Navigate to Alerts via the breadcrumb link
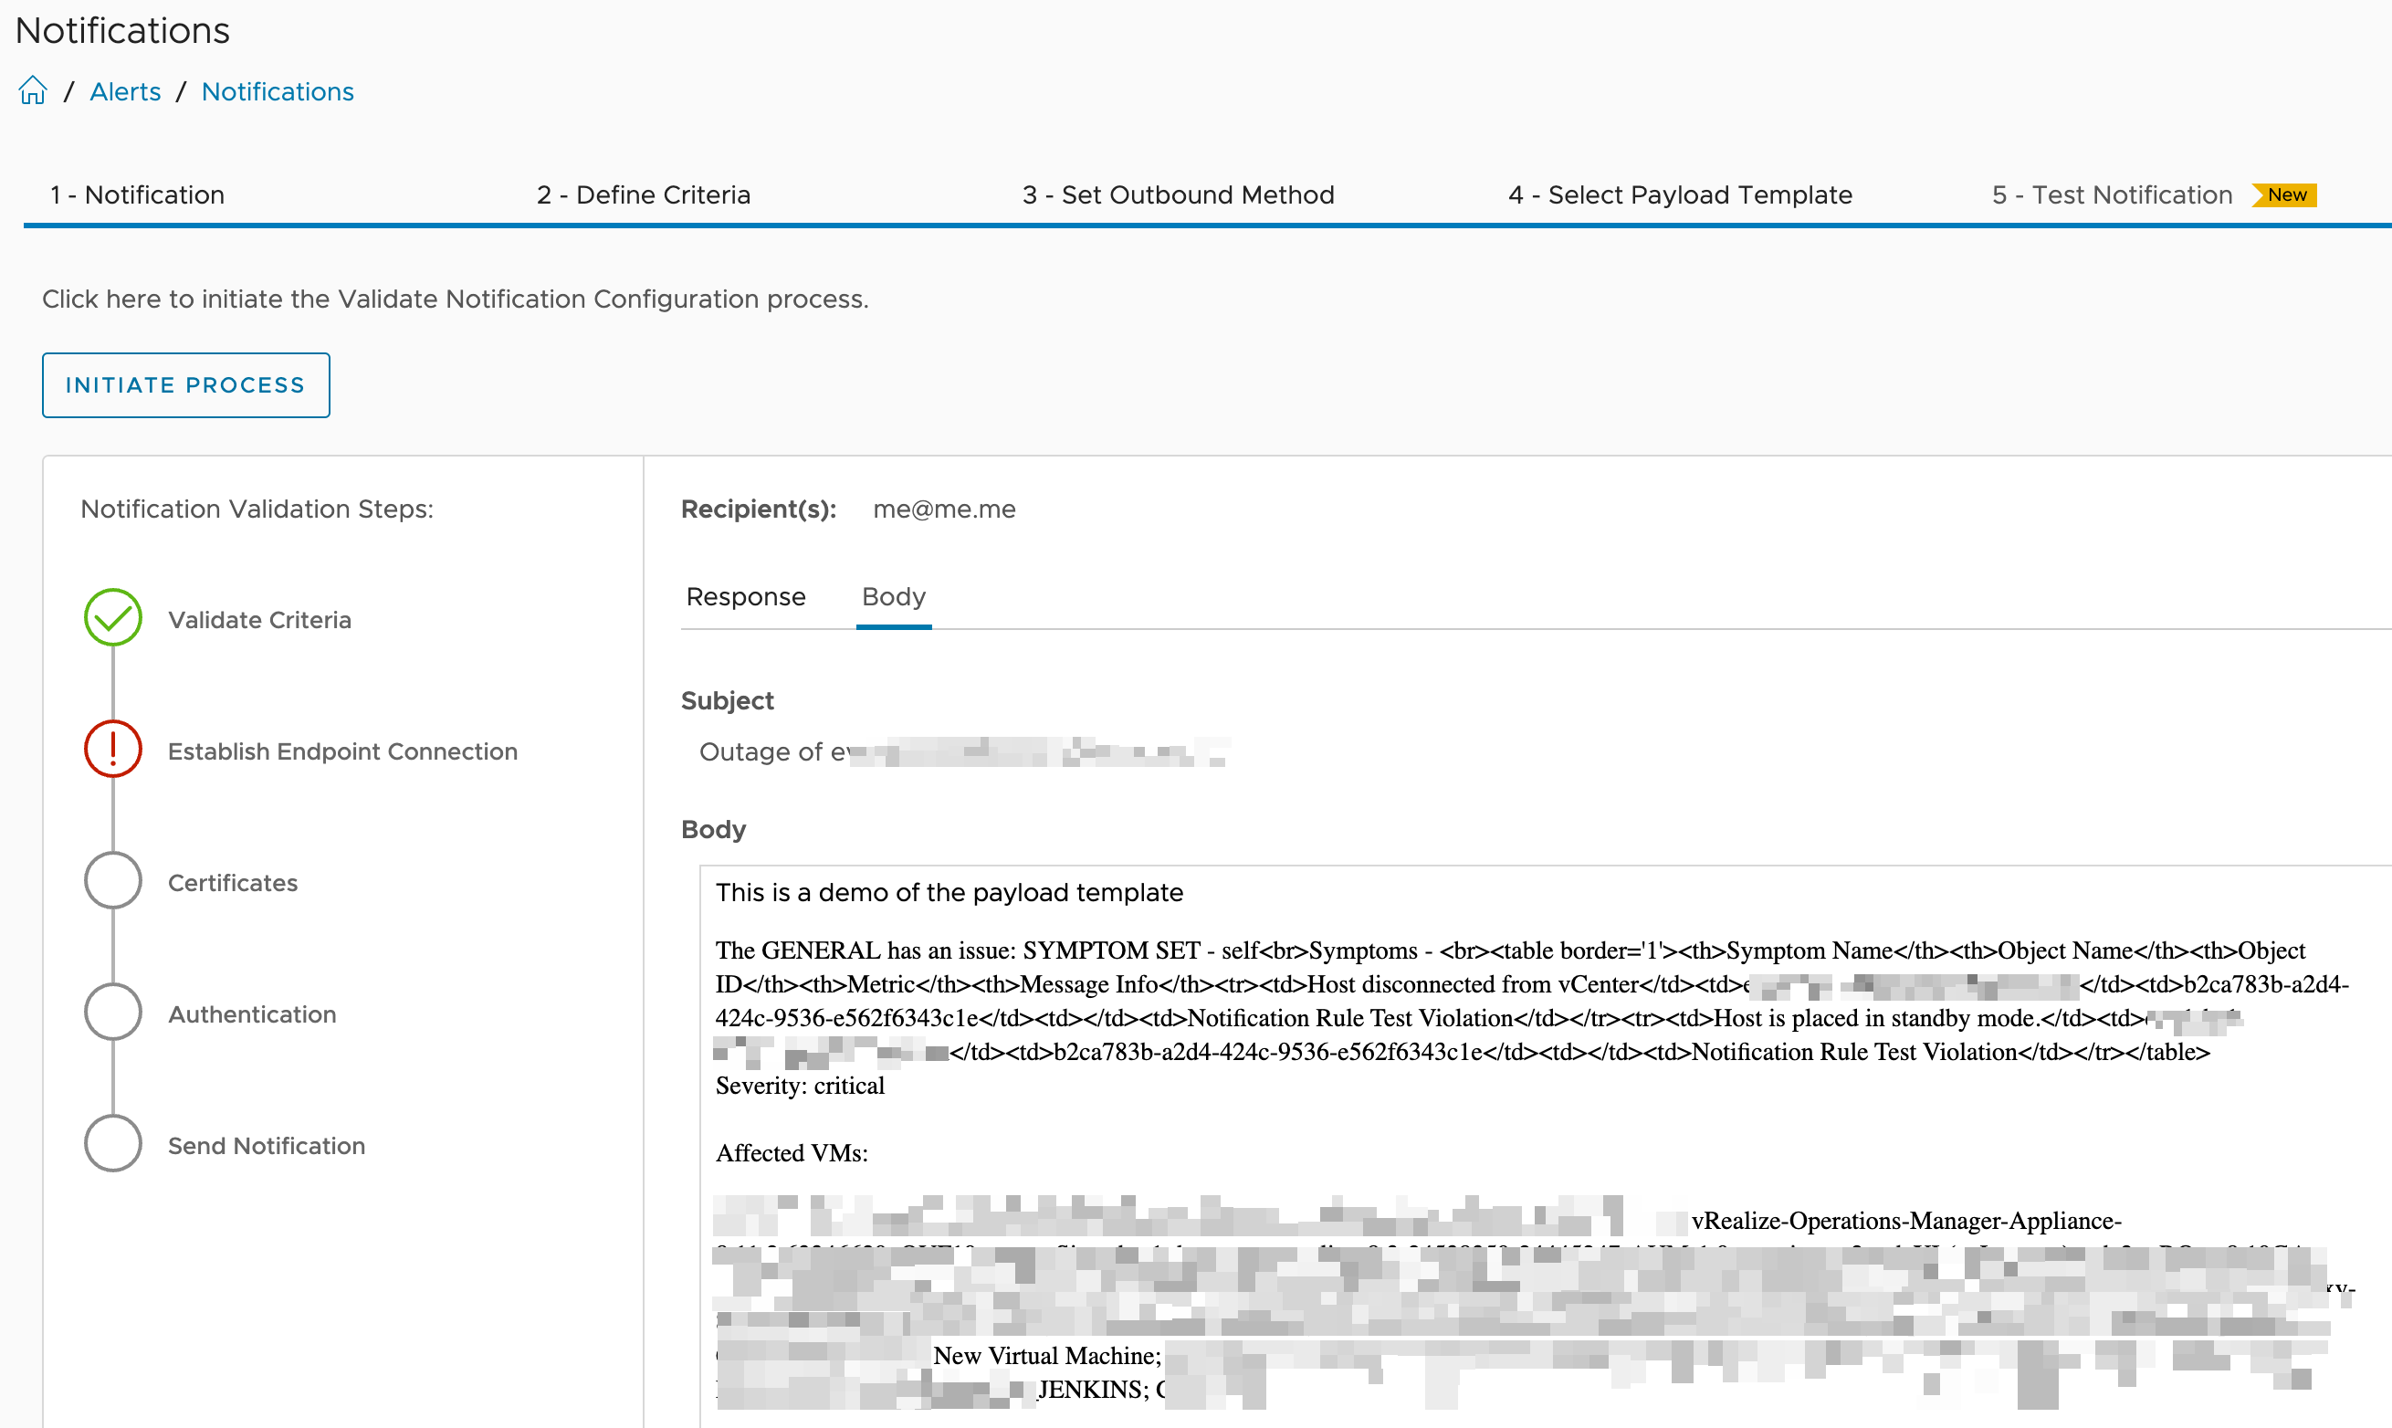The image size is (2392, 1428). click(126, 90)
